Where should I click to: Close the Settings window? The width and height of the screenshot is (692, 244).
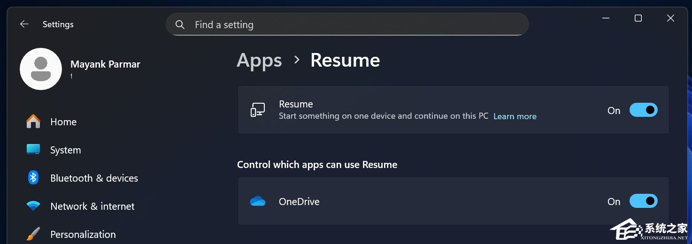(670, 18)
